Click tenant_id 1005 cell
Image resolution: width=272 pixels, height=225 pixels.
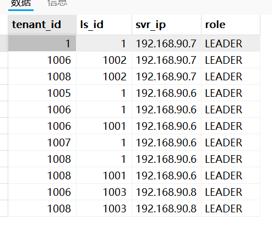[42, 93]
